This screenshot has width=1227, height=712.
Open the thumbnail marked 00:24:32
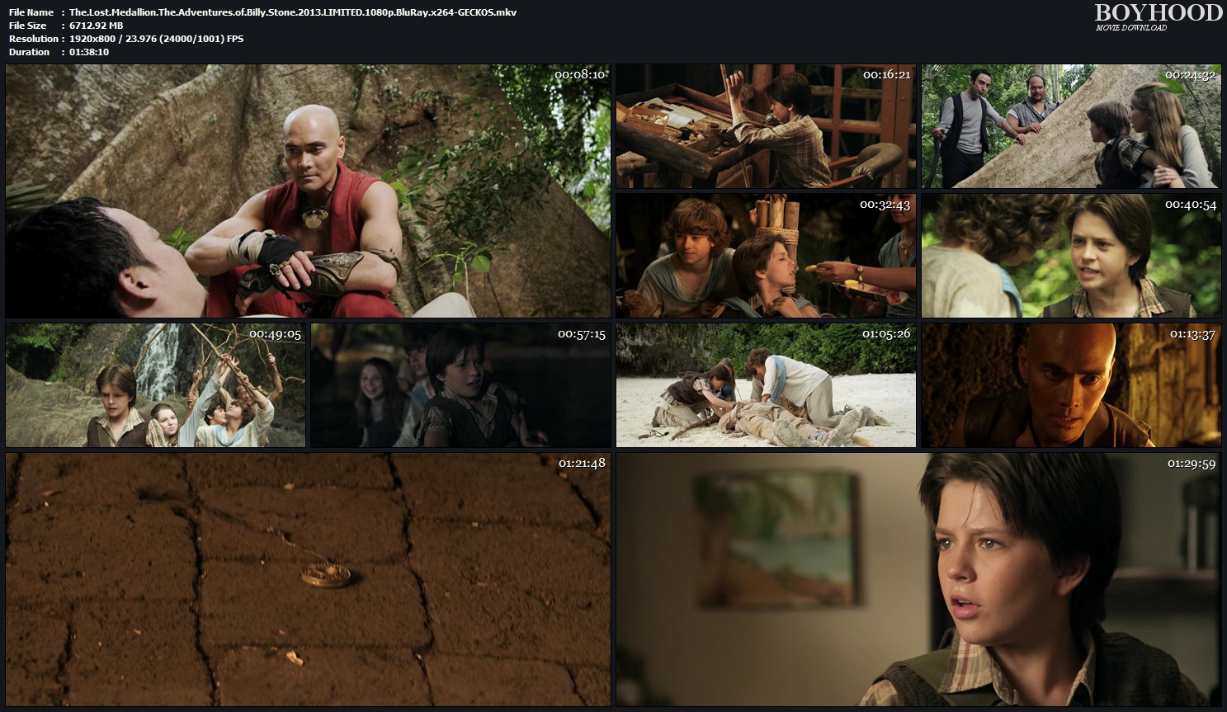tap(1070, 126)
